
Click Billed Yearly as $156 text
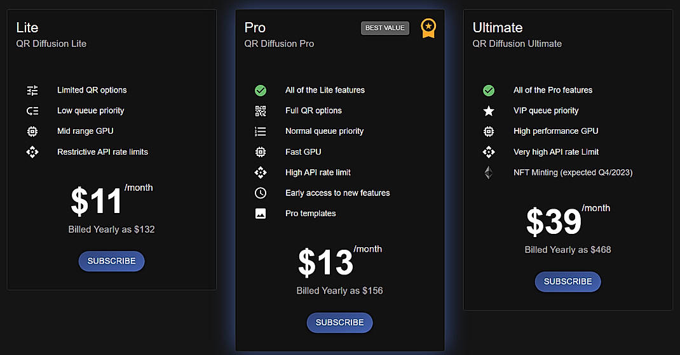pos(339,291)
